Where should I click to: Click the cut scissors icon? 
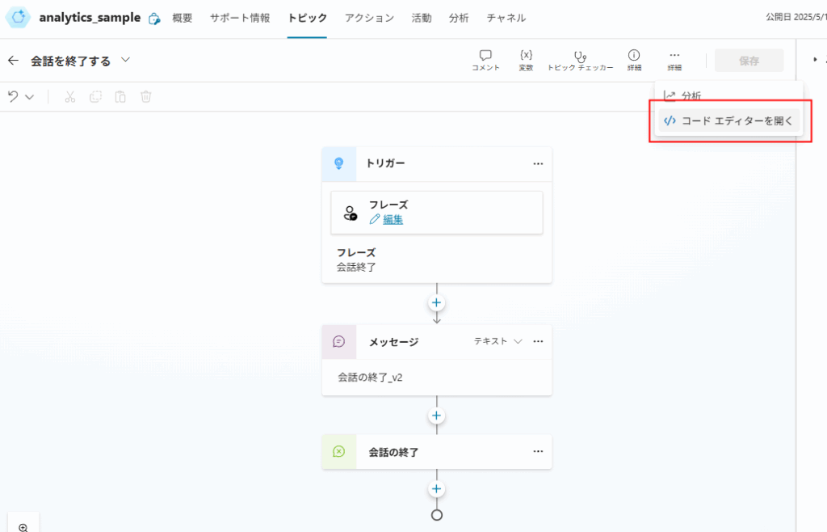click(x=70, y=96)
